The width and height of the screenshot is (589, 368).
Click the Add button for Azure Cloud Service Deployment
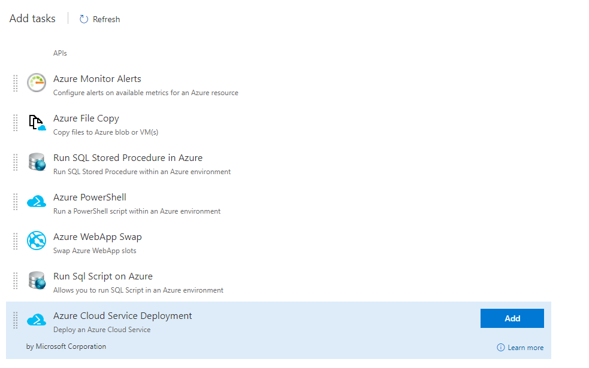point(512,318)
